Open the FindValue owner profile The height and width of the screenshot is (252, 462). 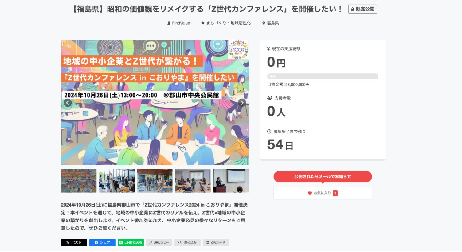pos(178,23)
